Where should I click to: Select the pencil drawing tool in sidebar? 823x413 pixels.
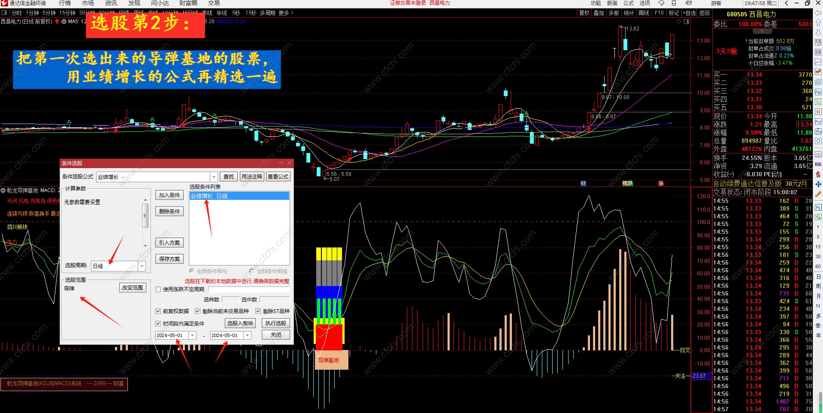coord(818,194)
